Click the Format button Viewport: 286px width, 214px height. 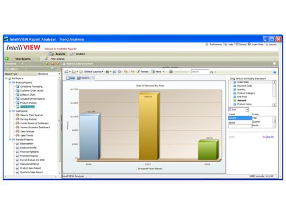point(142,72)
